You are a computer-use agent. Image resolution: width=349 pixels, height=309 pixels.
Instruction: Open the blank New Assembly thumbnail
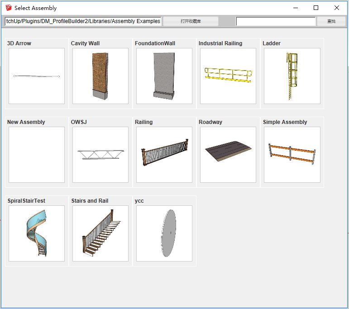pyautogui.click(x=37, y=155)
